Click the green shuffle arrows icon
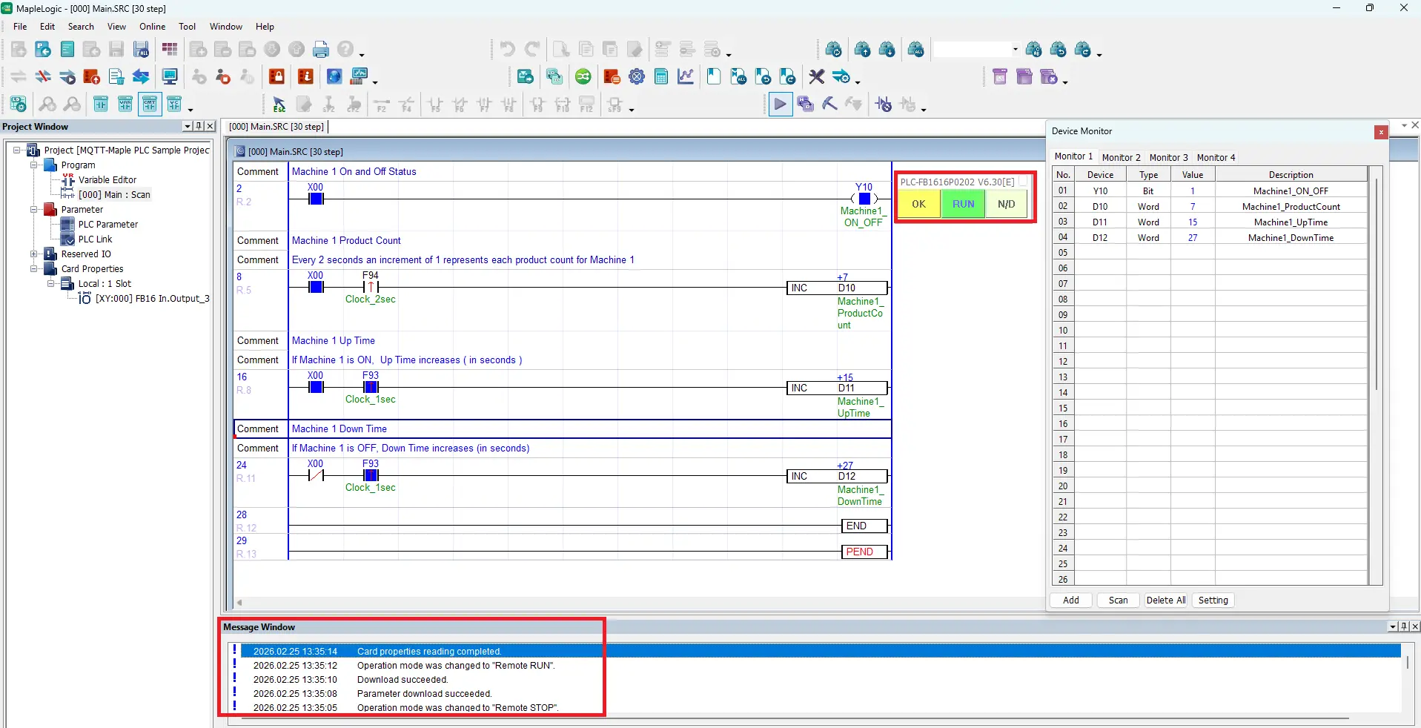Viewport: 1421px width, 728px height. point(583,76)
